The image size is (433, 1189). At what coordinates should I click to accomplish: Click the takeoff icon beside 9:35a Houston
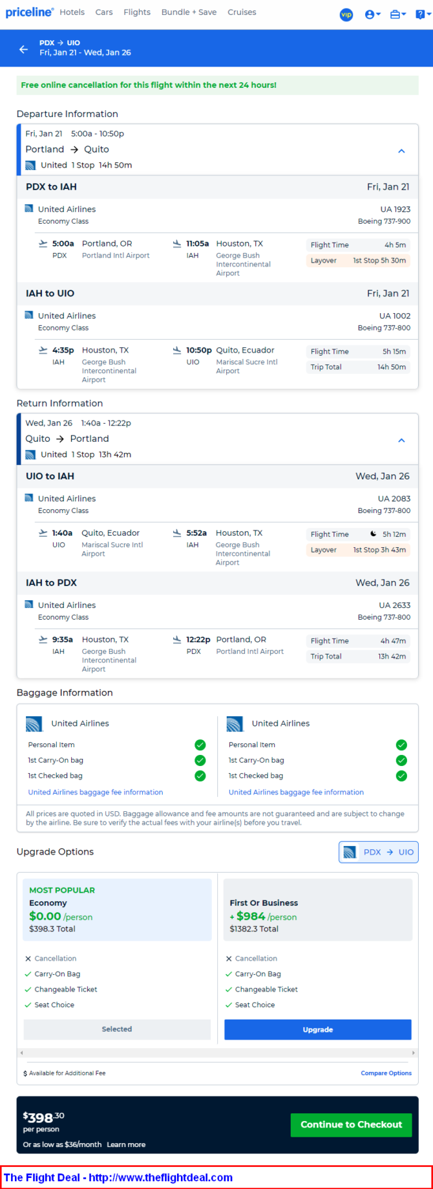[x=43, y=639]
